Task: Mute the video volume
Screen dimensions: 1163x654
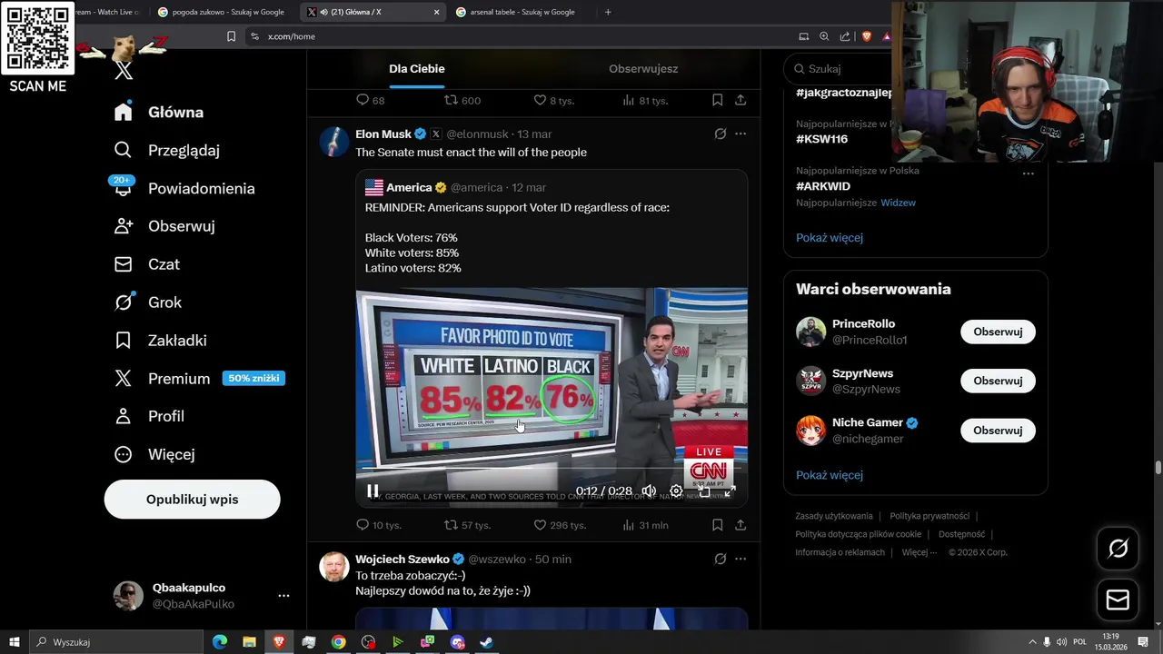Action: [x=649, y=490]
